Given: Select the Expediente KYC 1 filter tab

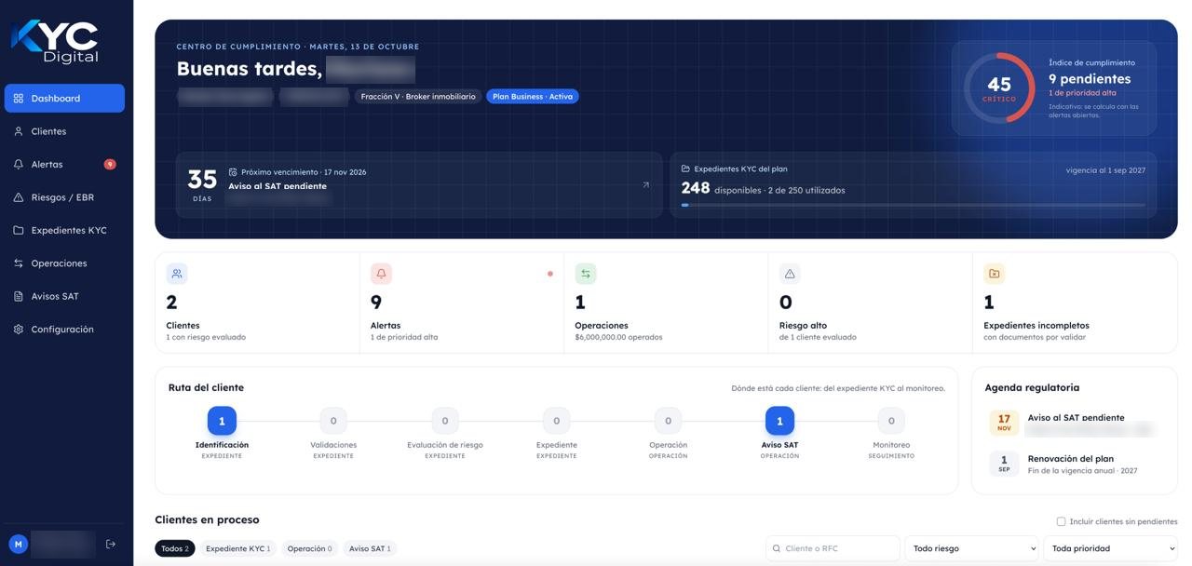Looking at the screenshot, I should click(237, 548).
